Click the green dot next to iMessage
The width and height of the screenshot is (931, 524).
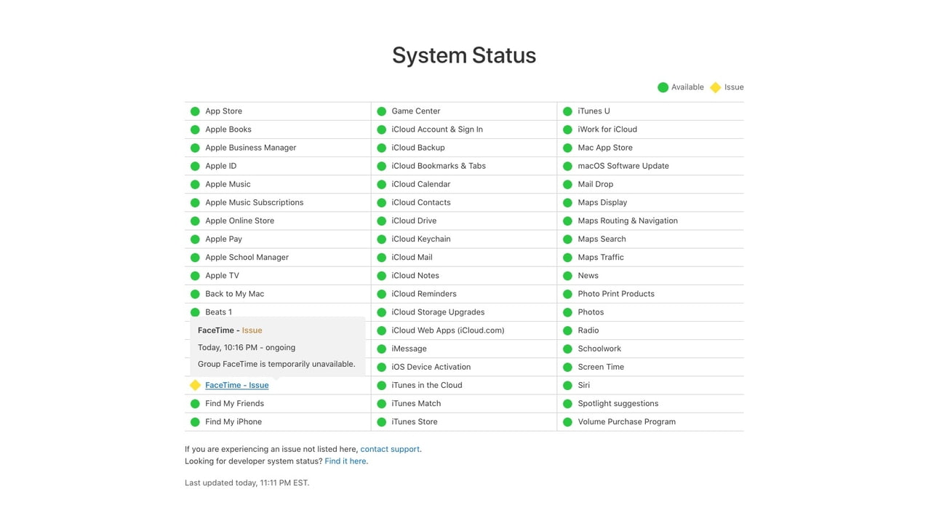click(381, 349)
